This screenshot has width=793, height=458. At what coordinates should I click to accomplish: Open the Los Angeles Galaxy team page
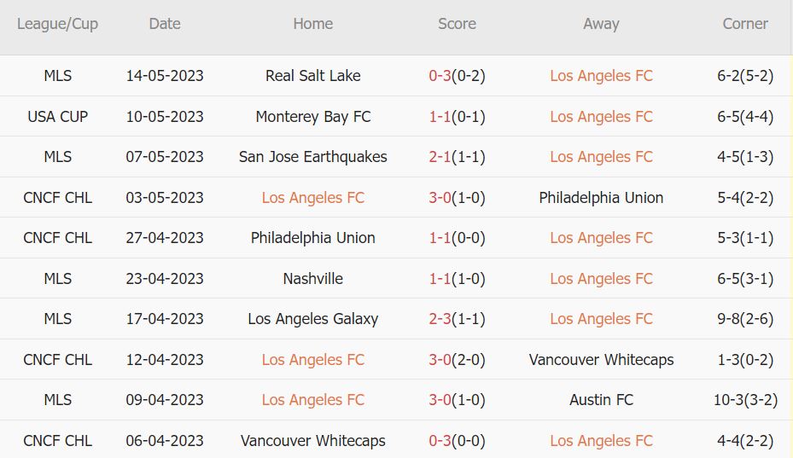click(312, 319)
